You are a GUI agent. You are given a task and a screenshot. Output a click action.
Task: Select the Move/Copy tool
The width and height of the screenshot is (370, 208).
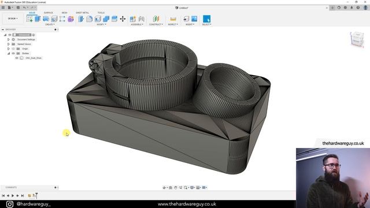pos(123,19)
